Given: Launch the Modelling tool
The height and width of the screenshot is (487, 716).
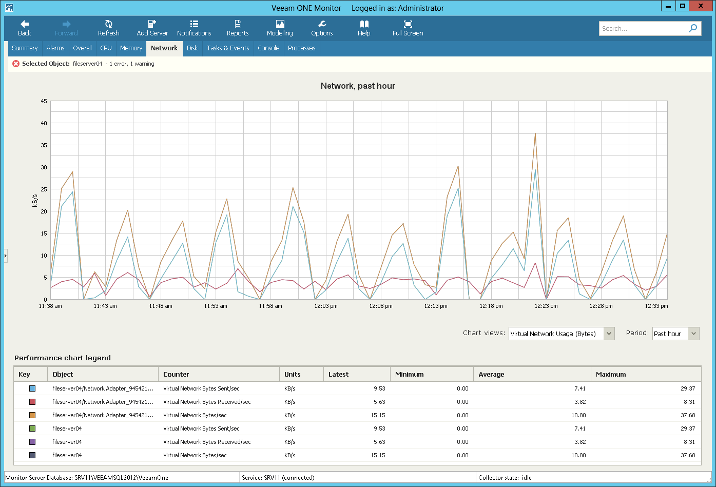Looking at the screenshot, I should 280,28.
